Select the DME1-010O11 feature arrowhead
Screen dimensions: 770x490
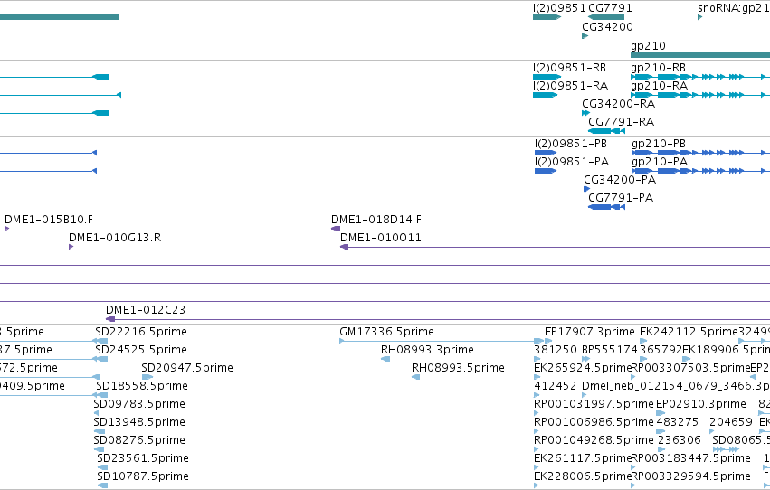pyautogui.click(x=344, y=247)
